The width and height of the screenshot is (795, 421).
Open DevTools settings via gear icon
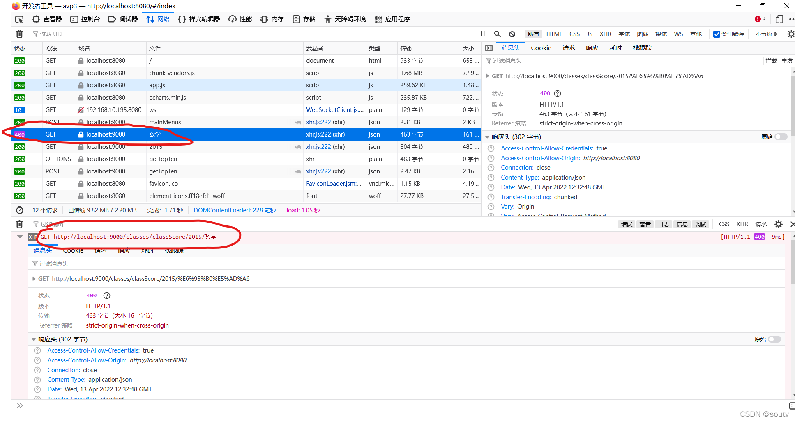click(x=791, y=34)
